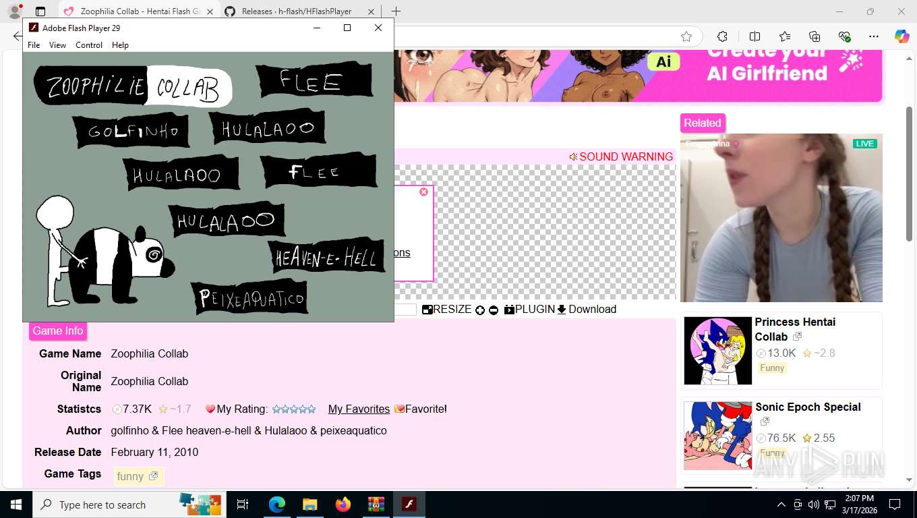Click the author names text line
The image size is (917, 518).
pos(249,431)
